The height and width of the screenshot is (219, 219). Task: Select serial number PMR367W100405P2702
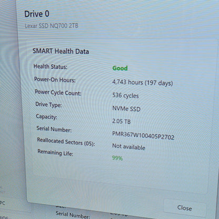click(143, 136)
